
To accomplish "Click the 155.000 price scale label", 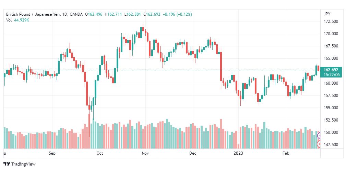I will point(331,108).
